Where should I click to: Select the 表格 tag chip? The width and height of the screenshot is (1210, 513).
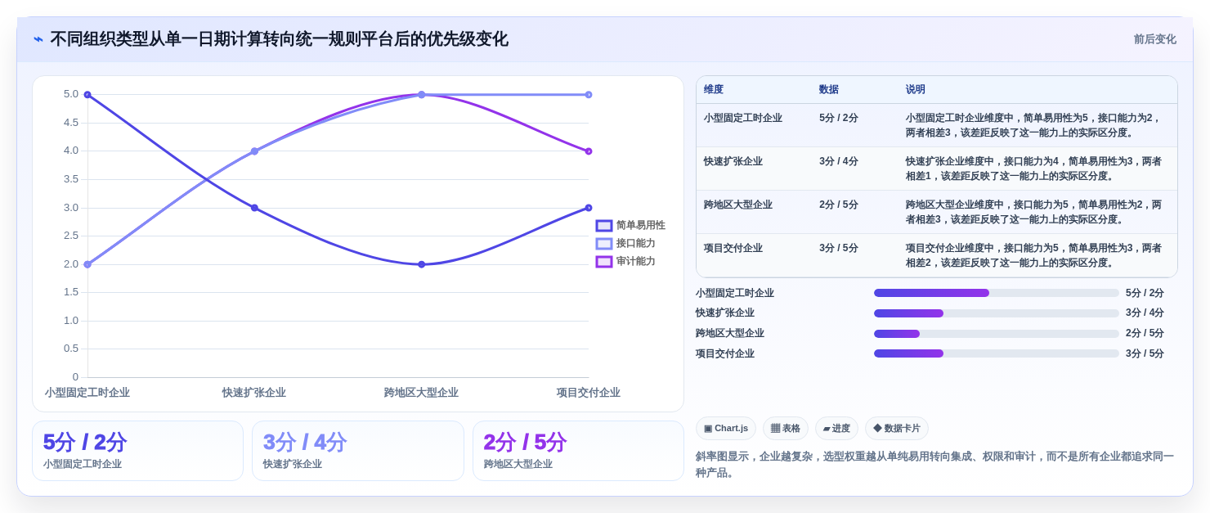click(x=786, y=428)
